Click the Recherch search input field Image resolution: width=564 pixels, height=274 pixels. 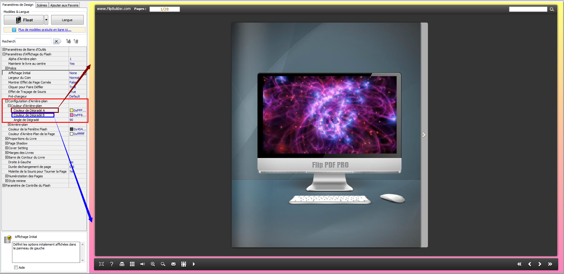(x=34, y=41)
